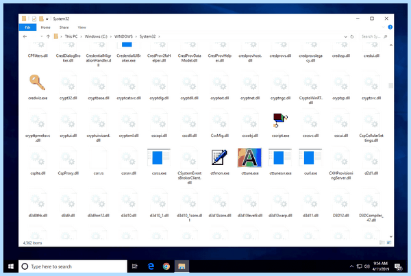
Task: Click the vertical scrollbar thumb
Action: (390, 86)
